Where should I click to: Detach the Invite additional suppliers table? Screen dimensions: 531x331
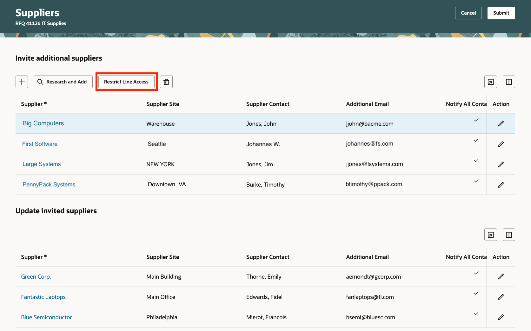click(491, 82)
